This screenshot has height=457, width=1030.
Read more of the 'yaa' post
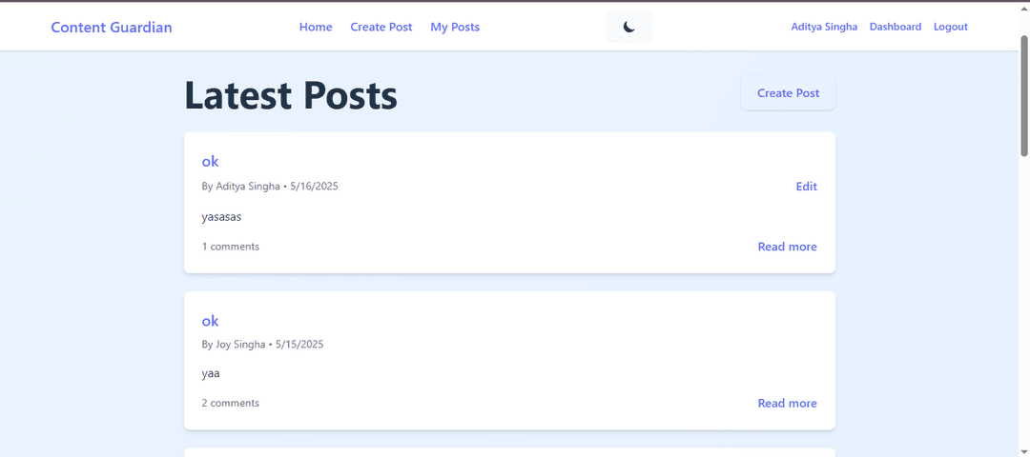788,404
